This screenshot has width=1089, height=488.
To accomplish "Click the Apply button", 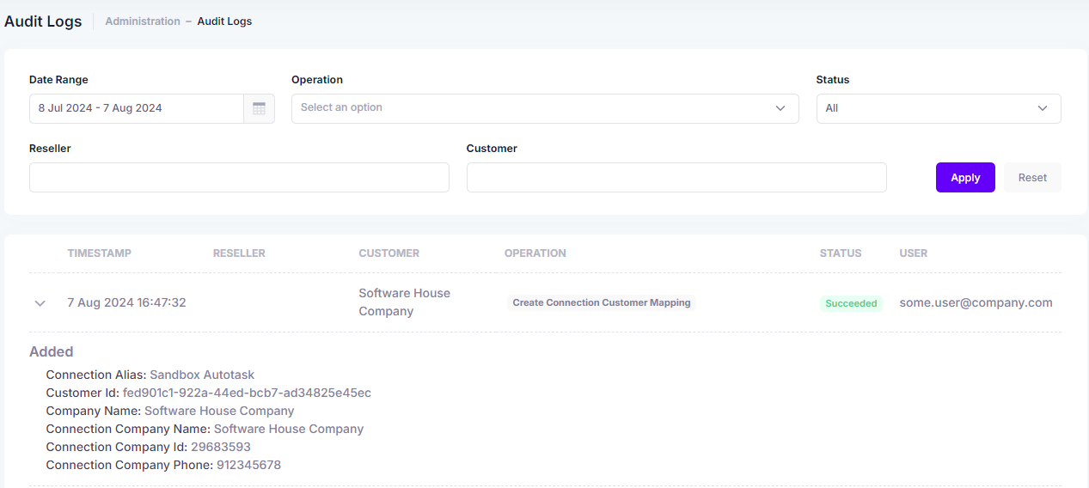I will [x=965, y=177].
